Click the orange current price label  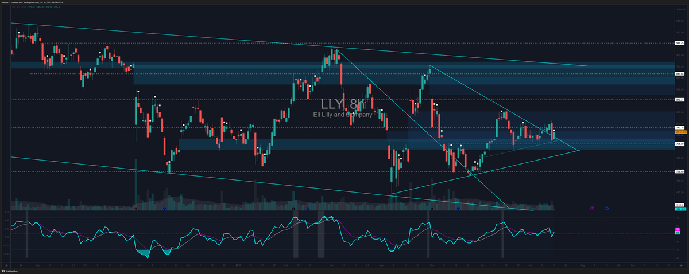tap(680, 133)
